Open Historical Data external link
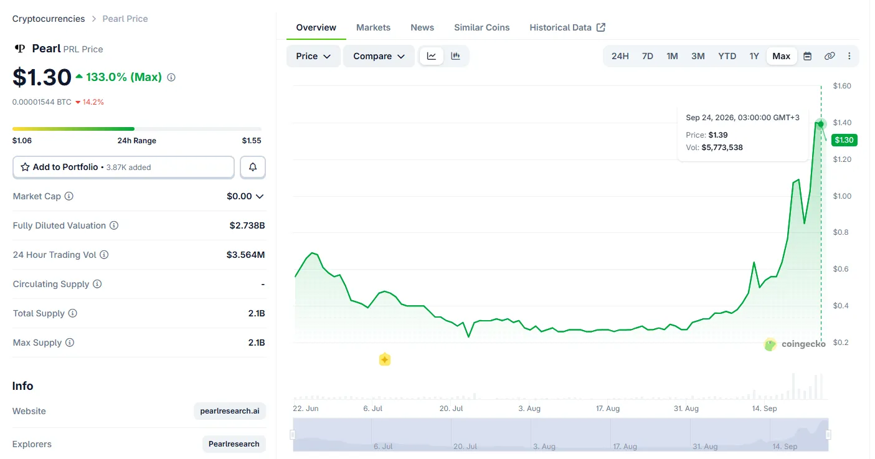This screenshot has width=875, height=459. coord(567,27)
